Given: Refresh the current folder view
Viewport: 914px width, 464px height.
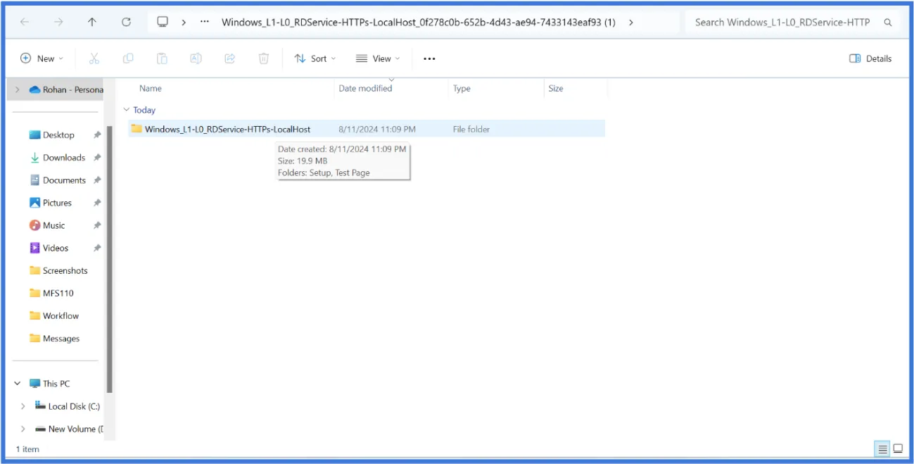Looking at the screenshot, I should pyautogui.click(x=126, y=22).
